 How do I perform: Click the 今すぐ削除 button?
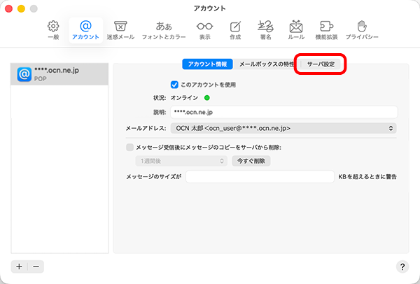click(x=251, y=161)
